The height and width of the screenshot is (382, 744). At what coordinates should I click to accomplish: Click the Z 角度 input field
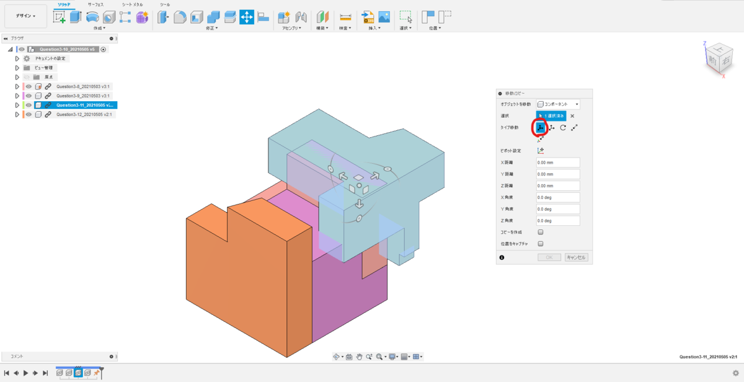tap(558, 221)
